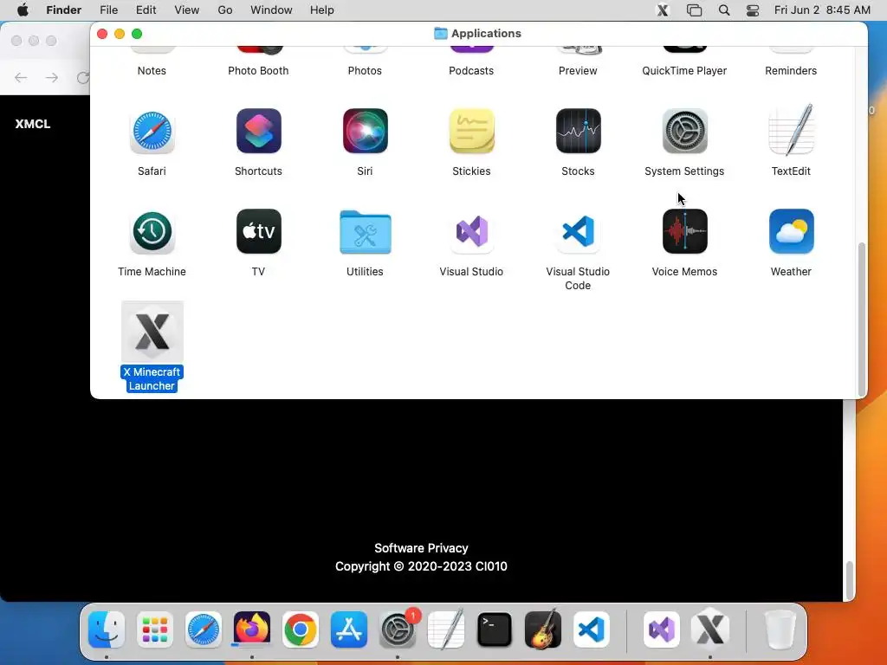Open Control Center in menu bar
The height and width of the screenshot is (665, 887).
753,10
